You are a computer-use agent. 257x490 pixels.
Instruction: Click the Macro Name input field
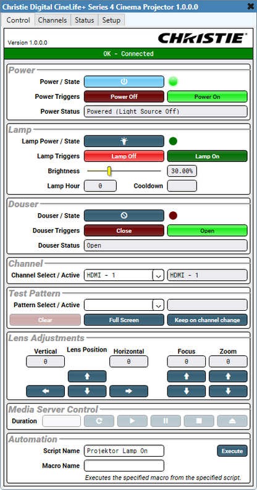124,466
